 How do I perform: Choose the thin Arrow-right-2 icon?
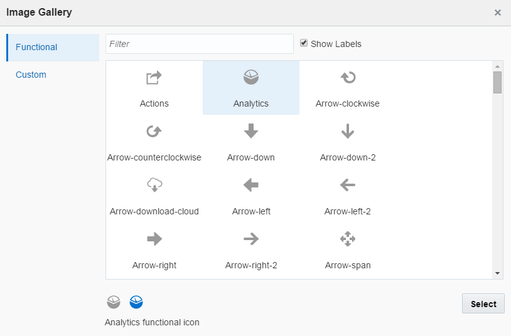point(251,239)
